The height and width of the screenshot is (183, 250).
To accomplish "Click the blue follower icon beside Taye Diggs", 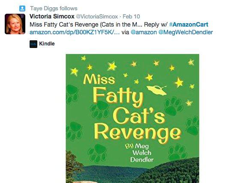I will (x=22, y=9).
